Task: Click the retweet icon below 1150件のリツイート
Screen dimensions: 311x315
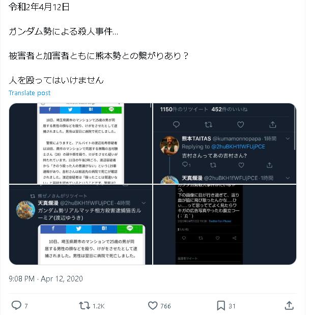Action: click(x=208, y=125)
